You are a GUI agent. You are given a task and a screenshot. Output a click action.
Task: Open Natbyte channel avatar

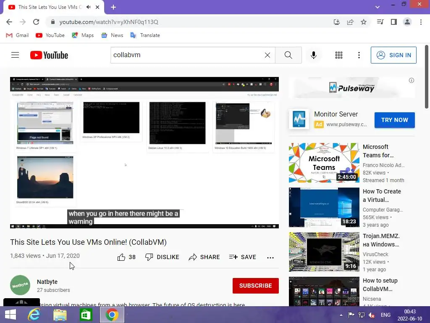20,285
